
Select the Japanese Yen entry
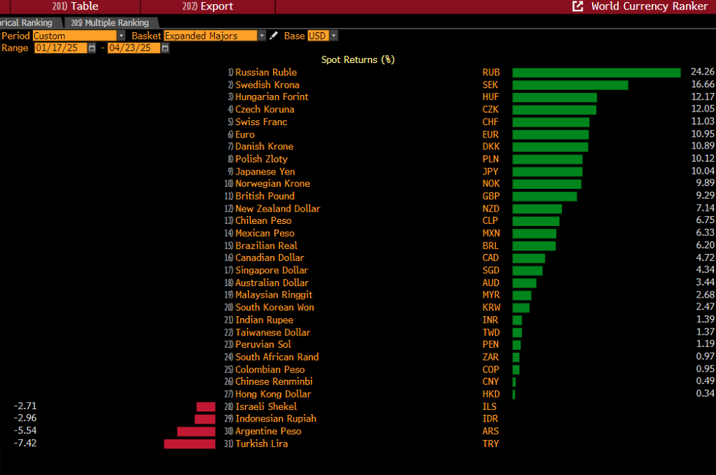pyautogui.click(x=265, y=172)
